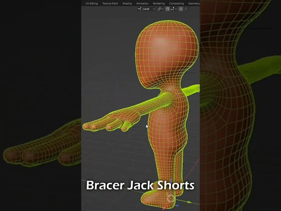Open the Compositing workspace tab
281x211 pixels.
(x=177, y=4)
